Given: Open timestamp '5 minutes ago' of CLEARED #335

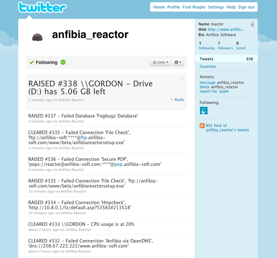Looking at the screenshot, I should (x=40, y=148).
